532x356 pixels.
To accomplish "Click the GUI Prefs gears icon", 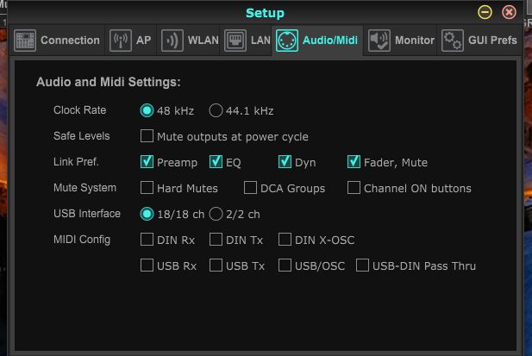I will coord(453,41).
